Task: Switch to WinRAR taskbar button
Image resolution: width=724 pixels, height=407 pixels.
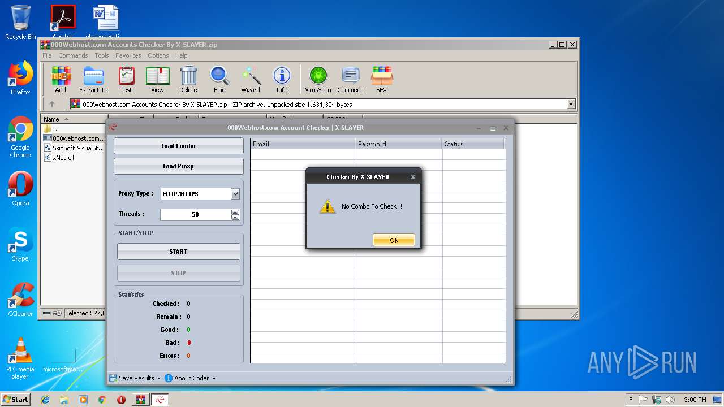Action: click(x=140, y=400)
